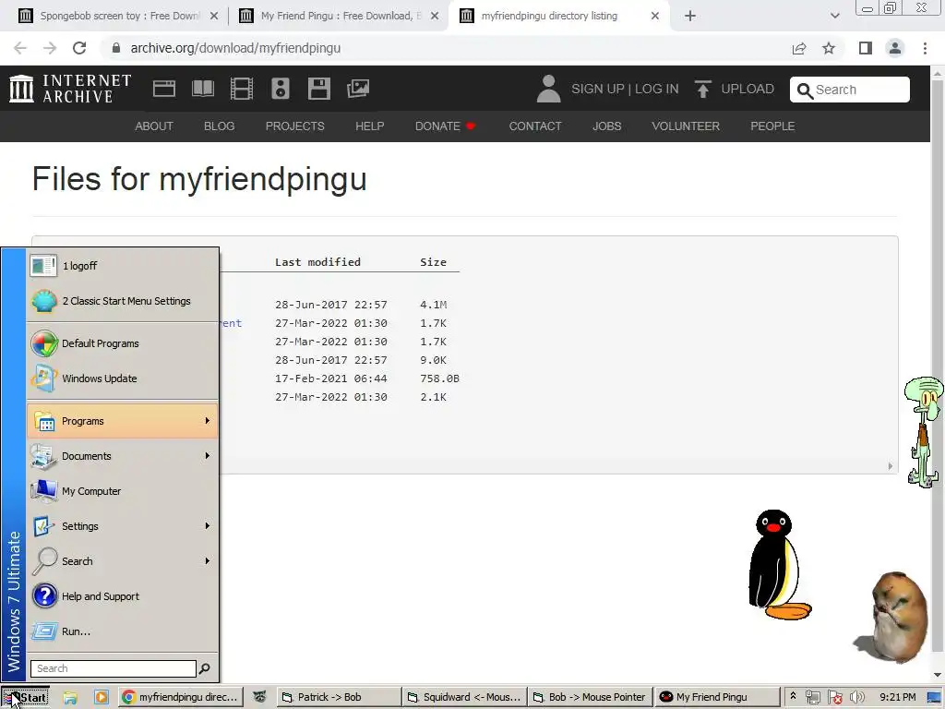Open the Internet Archive home logo

(70, 89)
